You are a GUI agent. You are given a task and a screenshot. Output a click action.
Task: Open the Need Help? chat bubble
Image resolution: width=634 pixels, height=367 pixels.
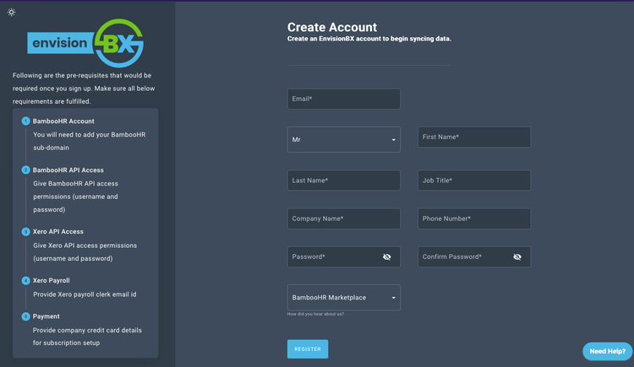tap(607, 351)
